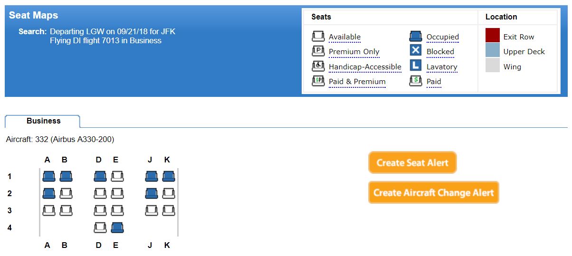Click occupied seat 4E

(x=117, y=228)
